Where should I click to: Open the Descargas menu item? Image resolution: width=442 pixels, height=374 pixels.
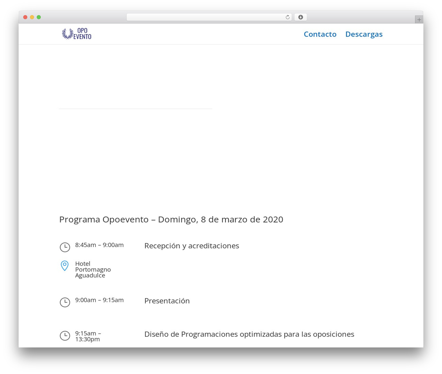(x=364, y=34)
